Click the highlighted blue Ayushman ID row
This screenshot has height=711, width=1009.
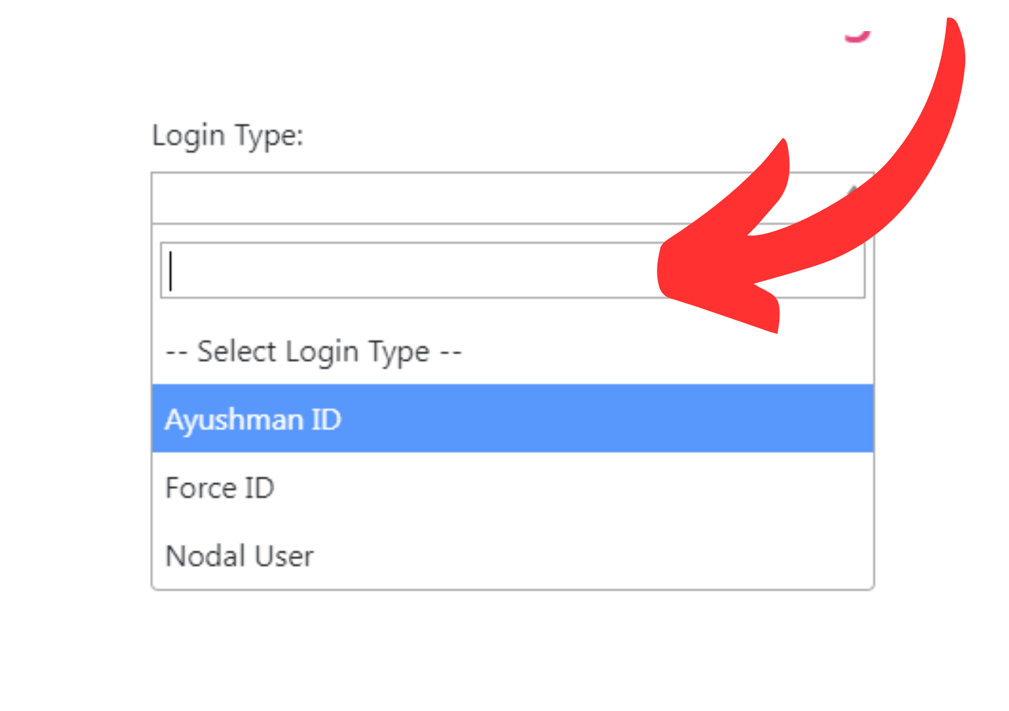(x=512, y=418)
